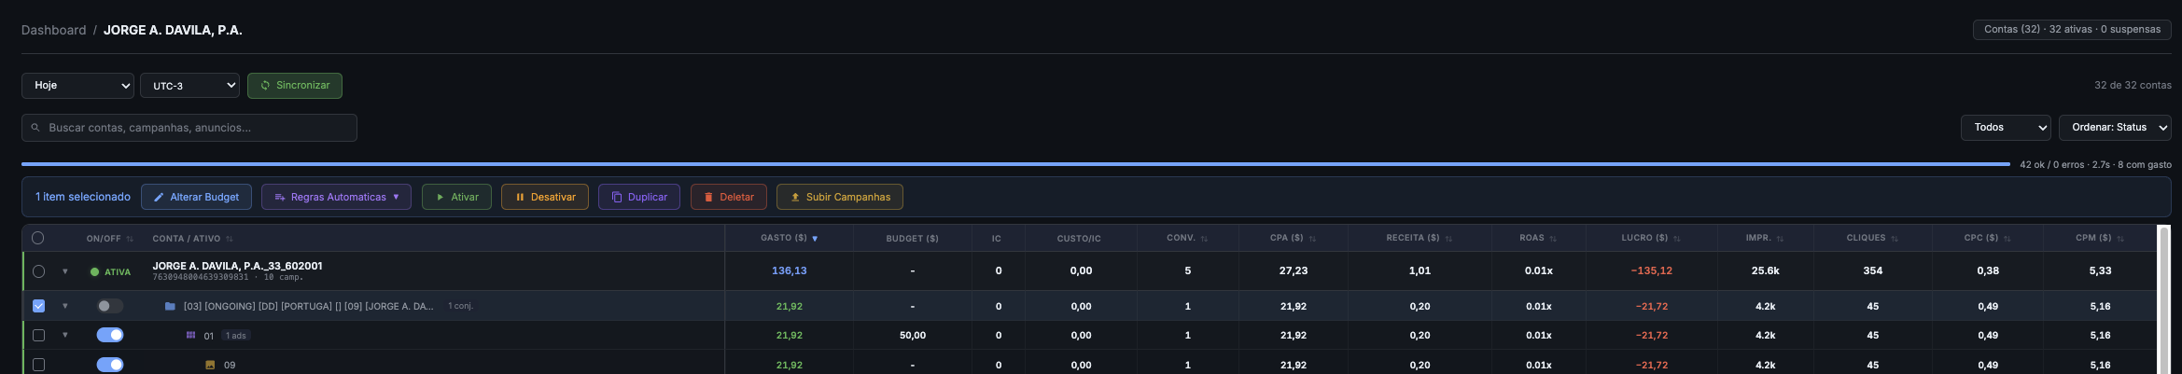The image size is (2182, 374).
Task: Click the Ativar button
Action: pyautogui.click(x=456, y=197)
